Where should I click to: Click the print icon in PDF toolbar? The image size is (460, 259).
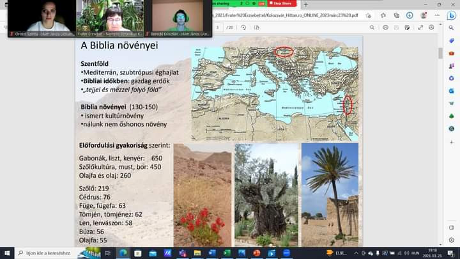click(x=386, y=27)
